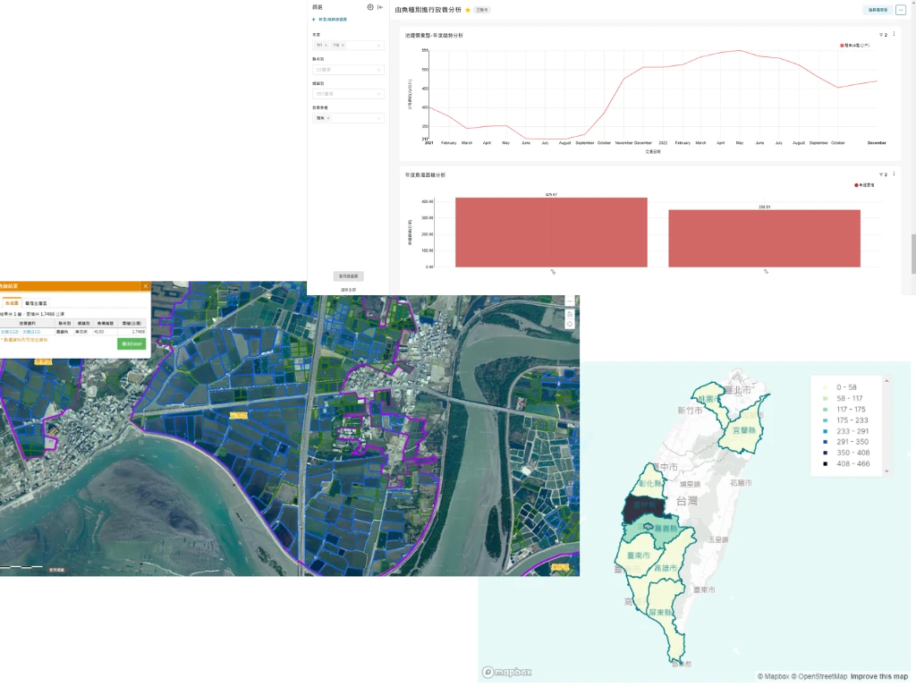Screen dimensions: 916x687
Task: Click the green export Excel button
Action: point(131,343)
